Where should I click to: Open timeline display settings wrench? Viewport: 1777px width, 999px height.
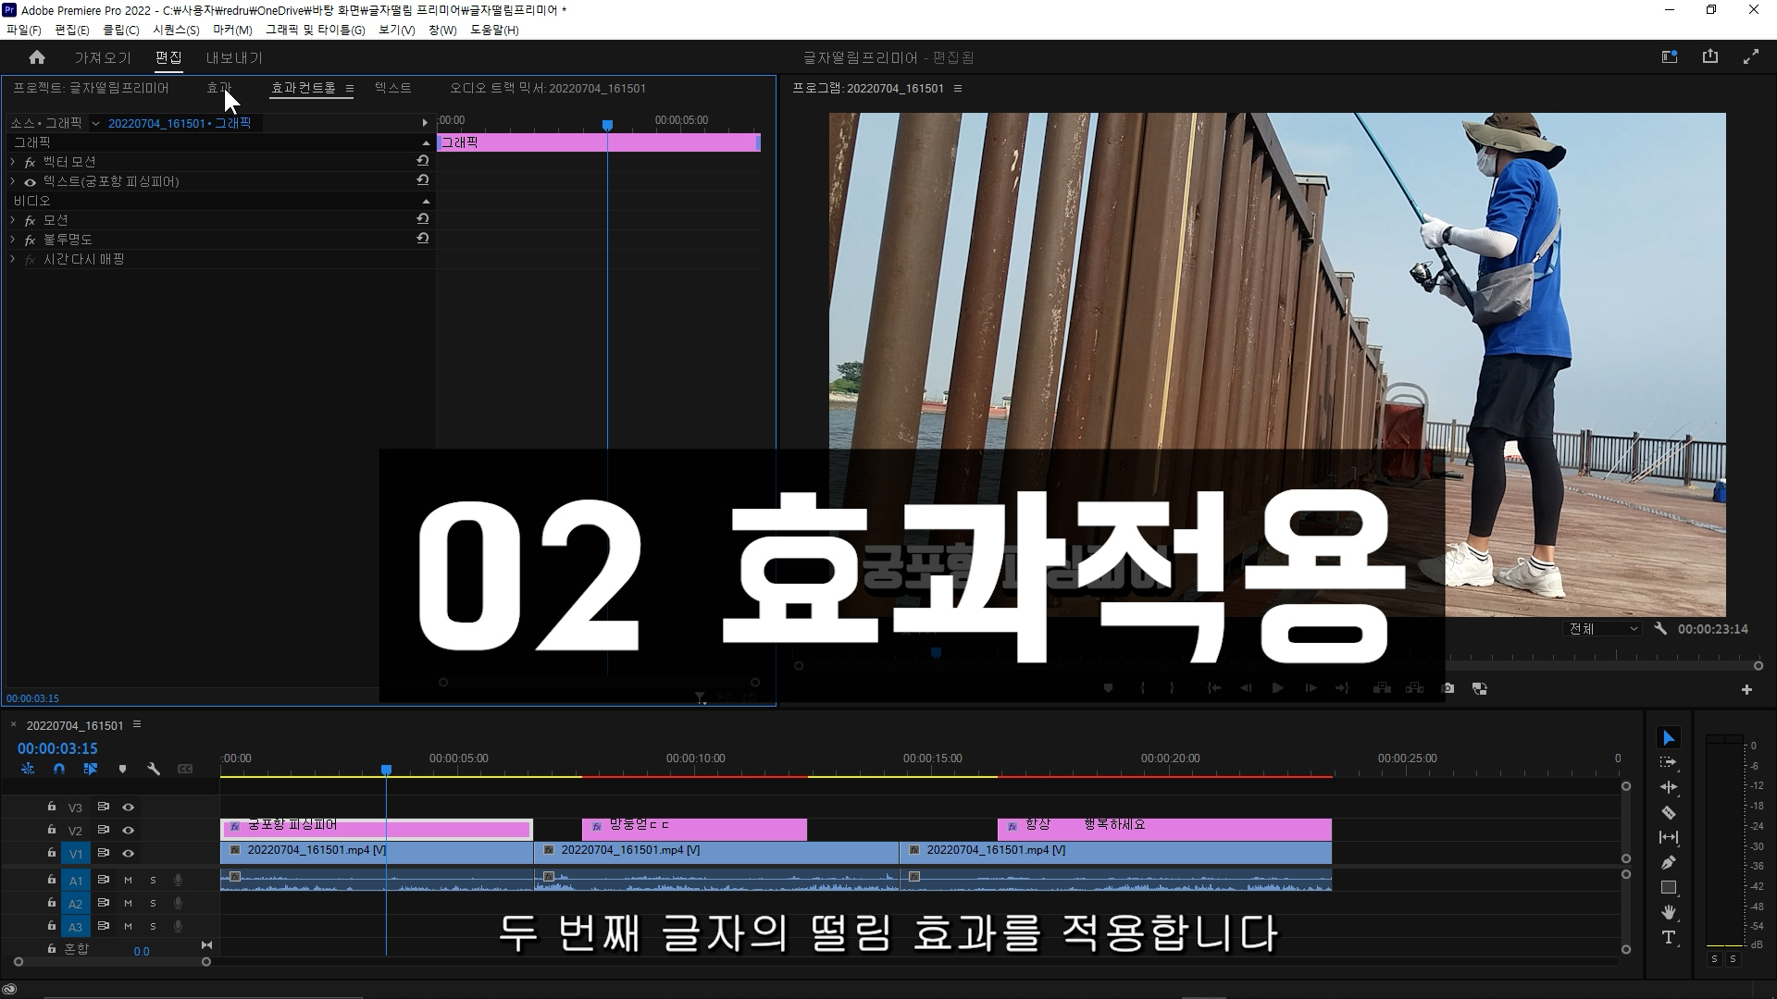pyautogui.click(x=154, y=769)
